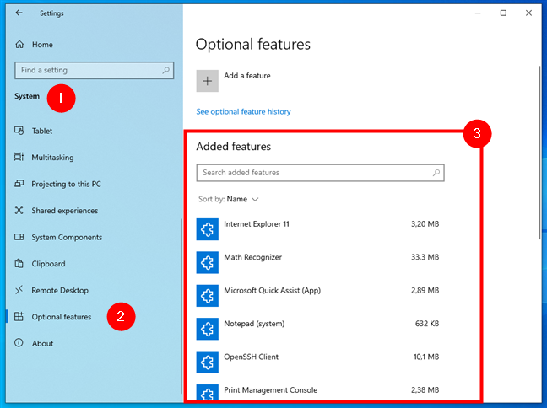547x408 pixels.
Task: Select the Multitasking sidebar icon
Action: pos(19,157)
